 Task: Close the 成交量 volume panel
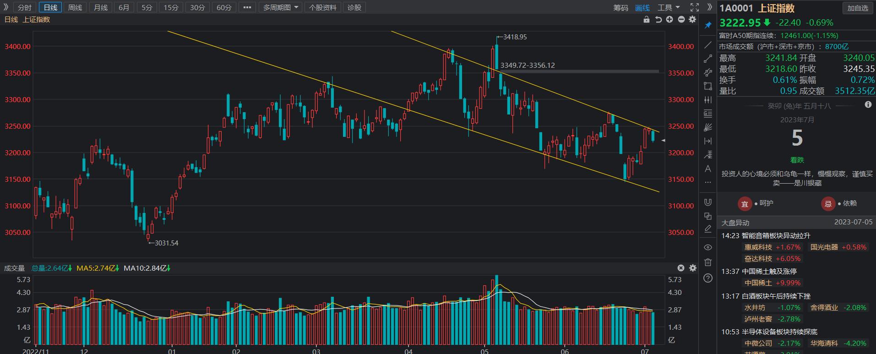pyautogui.click(x=681, y=268)
